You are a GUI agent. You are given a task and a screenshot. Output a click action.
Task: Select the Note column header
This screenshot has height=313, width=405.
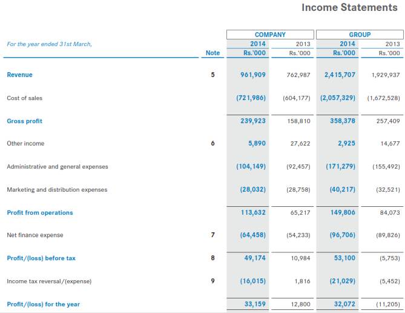click(x=212, y=53)
